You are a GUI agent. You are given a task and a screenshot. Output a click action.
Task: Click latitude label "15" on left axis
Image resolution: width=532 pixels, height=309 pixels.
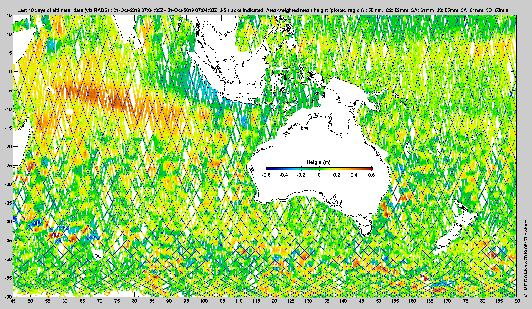coord(9,15)
